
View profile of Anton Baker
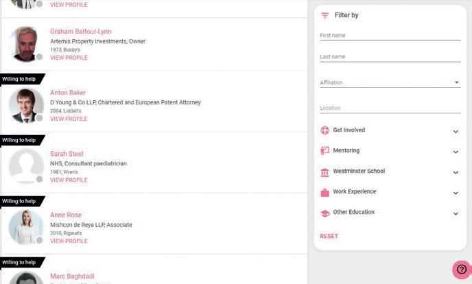click(69, 119)
